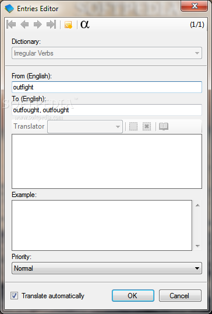Click the blue book app icon
Viewport: 212px width, 314px height.
click(x=9, y=9)
